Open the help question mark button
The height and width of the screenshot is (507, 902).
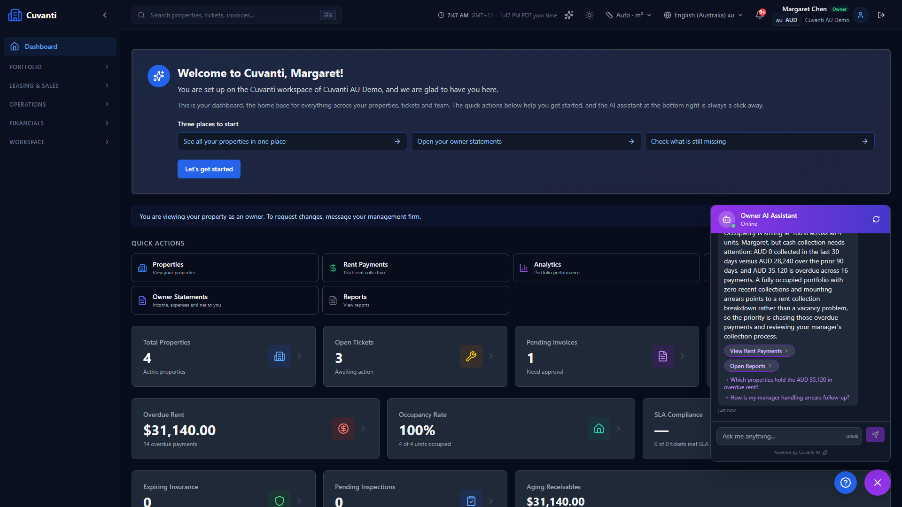[x=846, y=483]
